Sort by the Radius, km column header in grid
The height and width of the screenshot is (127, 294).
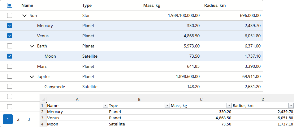[x=232, y=6]
